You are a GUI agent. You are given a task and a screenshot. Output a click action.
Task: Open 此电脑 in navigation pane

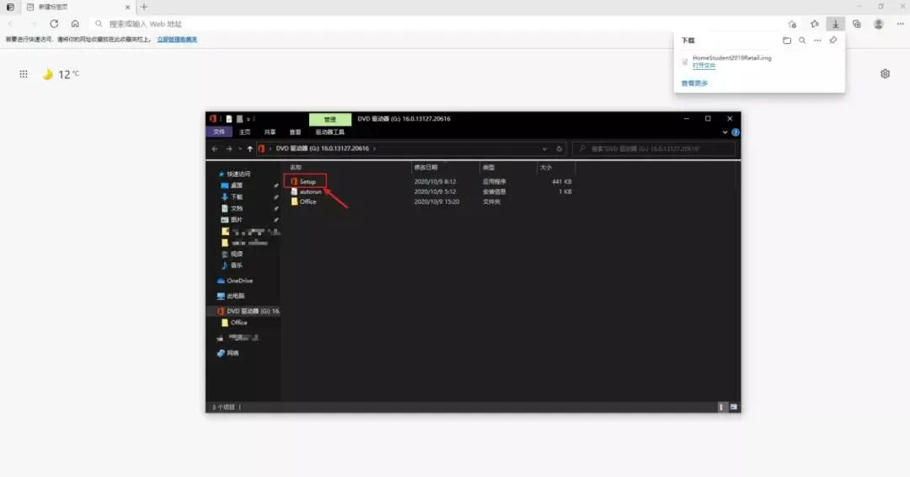point(230,296)
